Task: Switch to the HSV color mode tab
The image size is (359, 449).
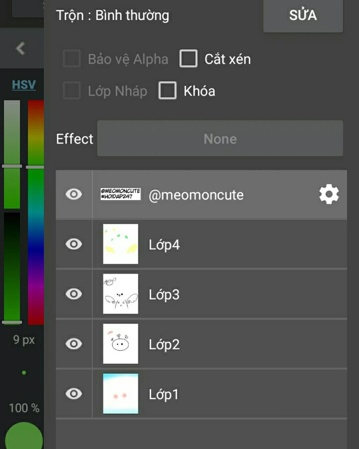Action: coord(24,85)
